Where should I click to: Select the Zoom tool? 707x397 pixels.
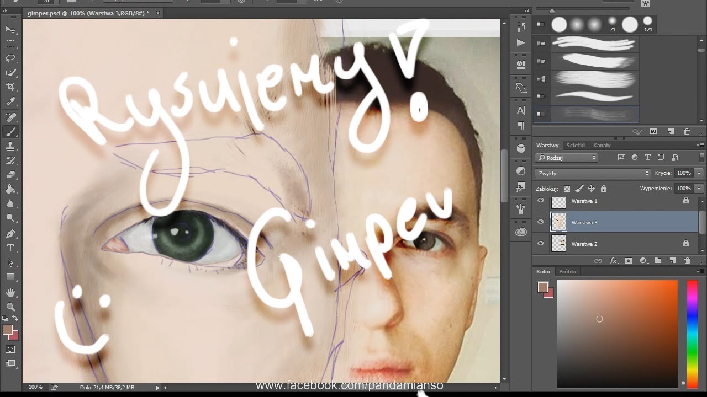[x=10, y=307]
